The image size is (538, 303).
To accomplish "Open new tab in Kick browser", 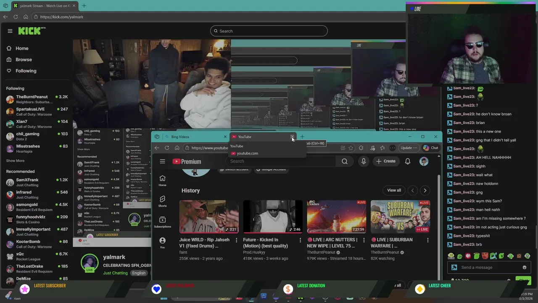I will (x=84, y=5).
